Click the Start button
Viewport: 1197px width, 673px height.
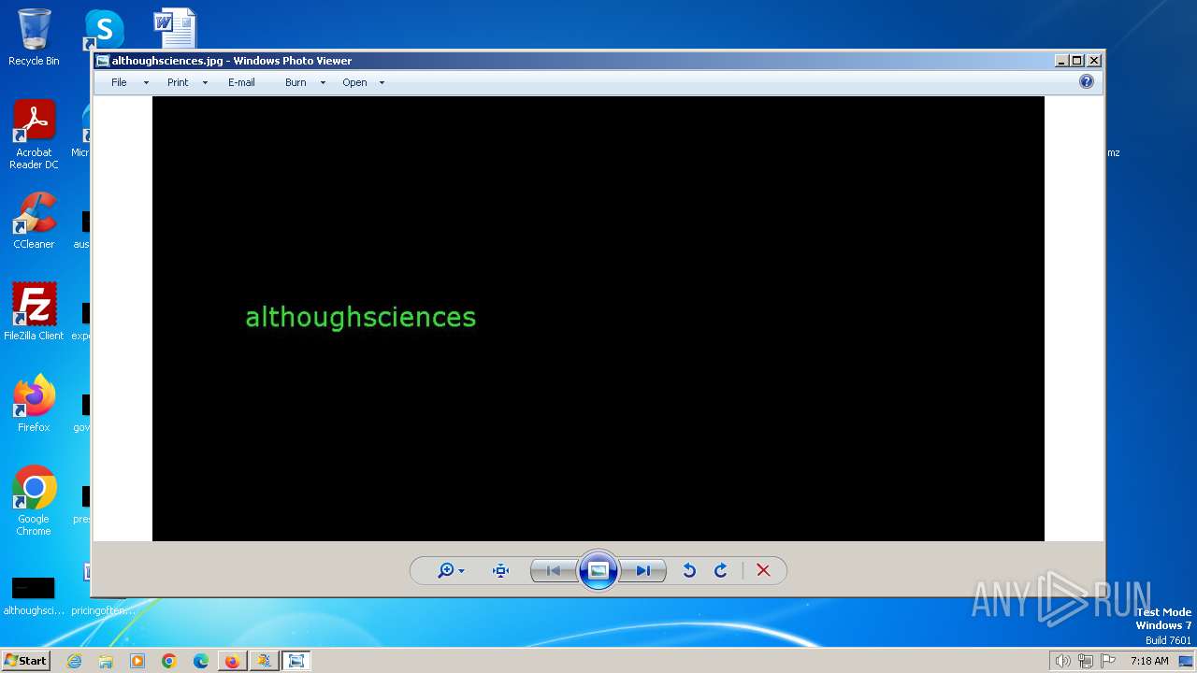(x=25, y=661)
